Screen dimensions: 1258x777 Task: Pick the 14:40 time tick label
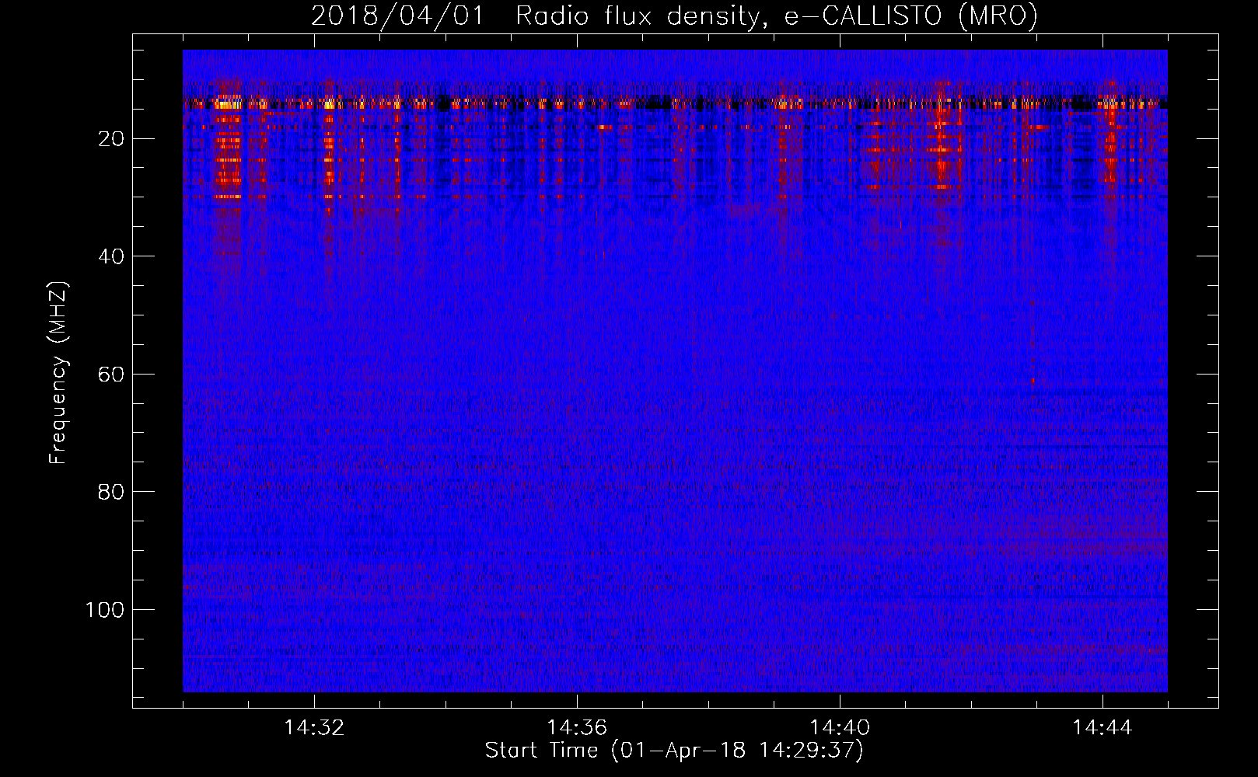click(840, 728)
